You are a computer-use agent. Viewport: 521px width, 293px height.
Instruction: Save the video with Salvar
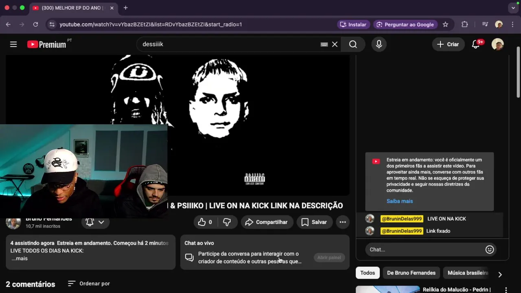tap(314, 222)
